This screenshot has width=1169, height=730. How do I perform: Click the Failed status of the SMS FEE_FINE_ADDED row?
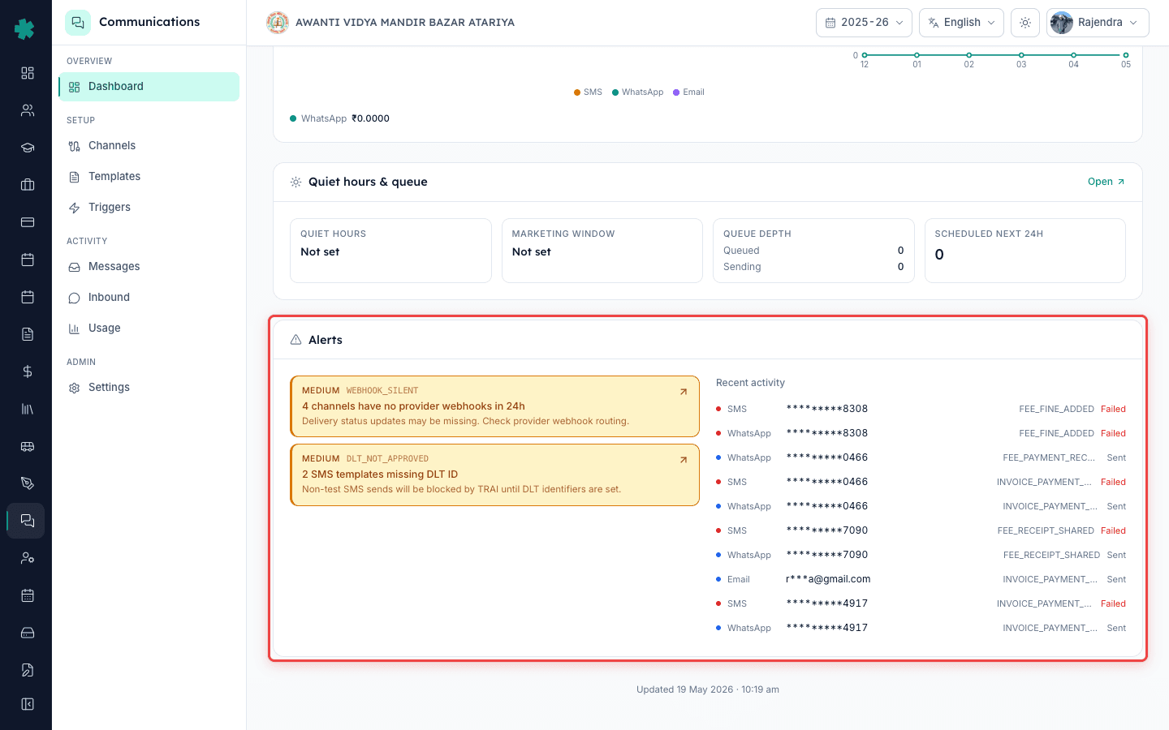1113,409
